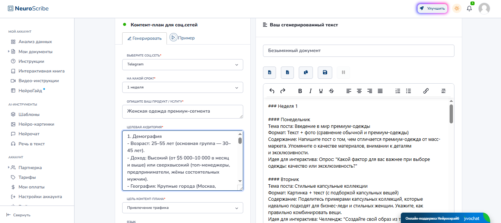Click Анализ данных grid icon
This screenshot has height=223, width=501.
pyautogui.click(x=13, y=42)
